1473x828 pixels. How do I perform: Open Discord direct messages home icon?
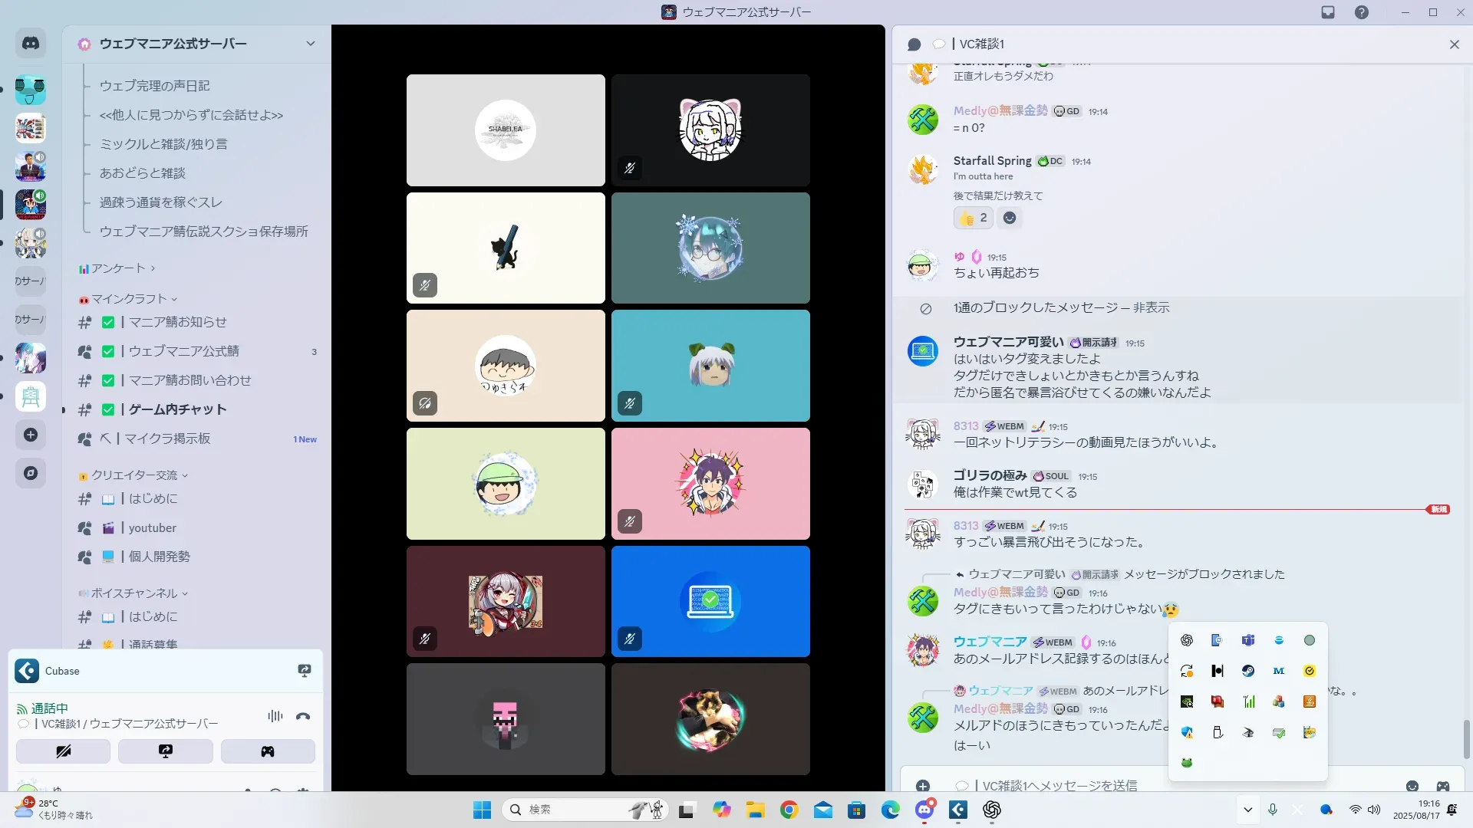tap(31, 44)
